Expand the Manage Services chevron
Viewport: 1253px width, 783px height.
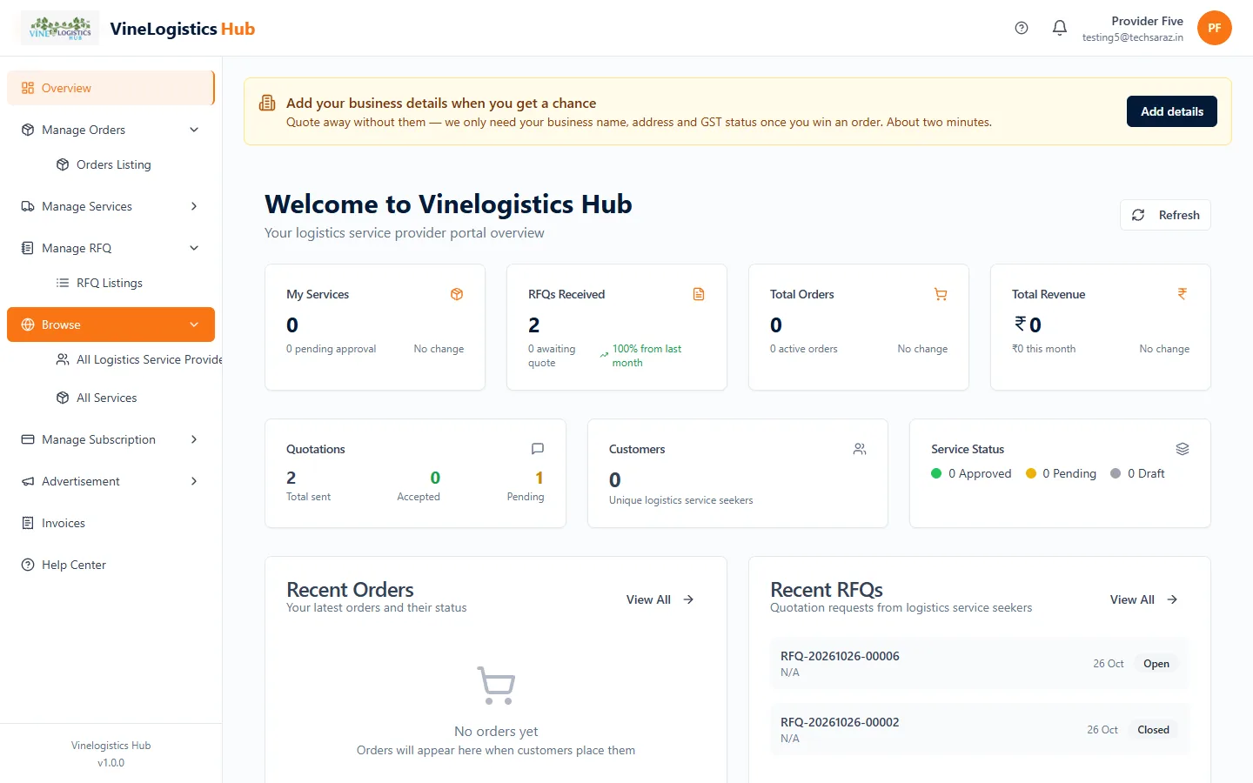(x=194, y=206)
